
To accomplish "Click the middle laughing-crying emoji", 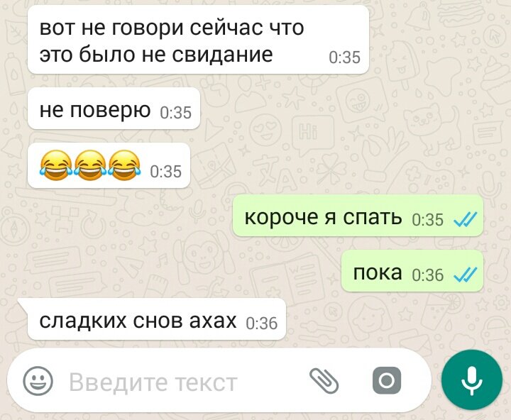I will (x=90, y=165).
